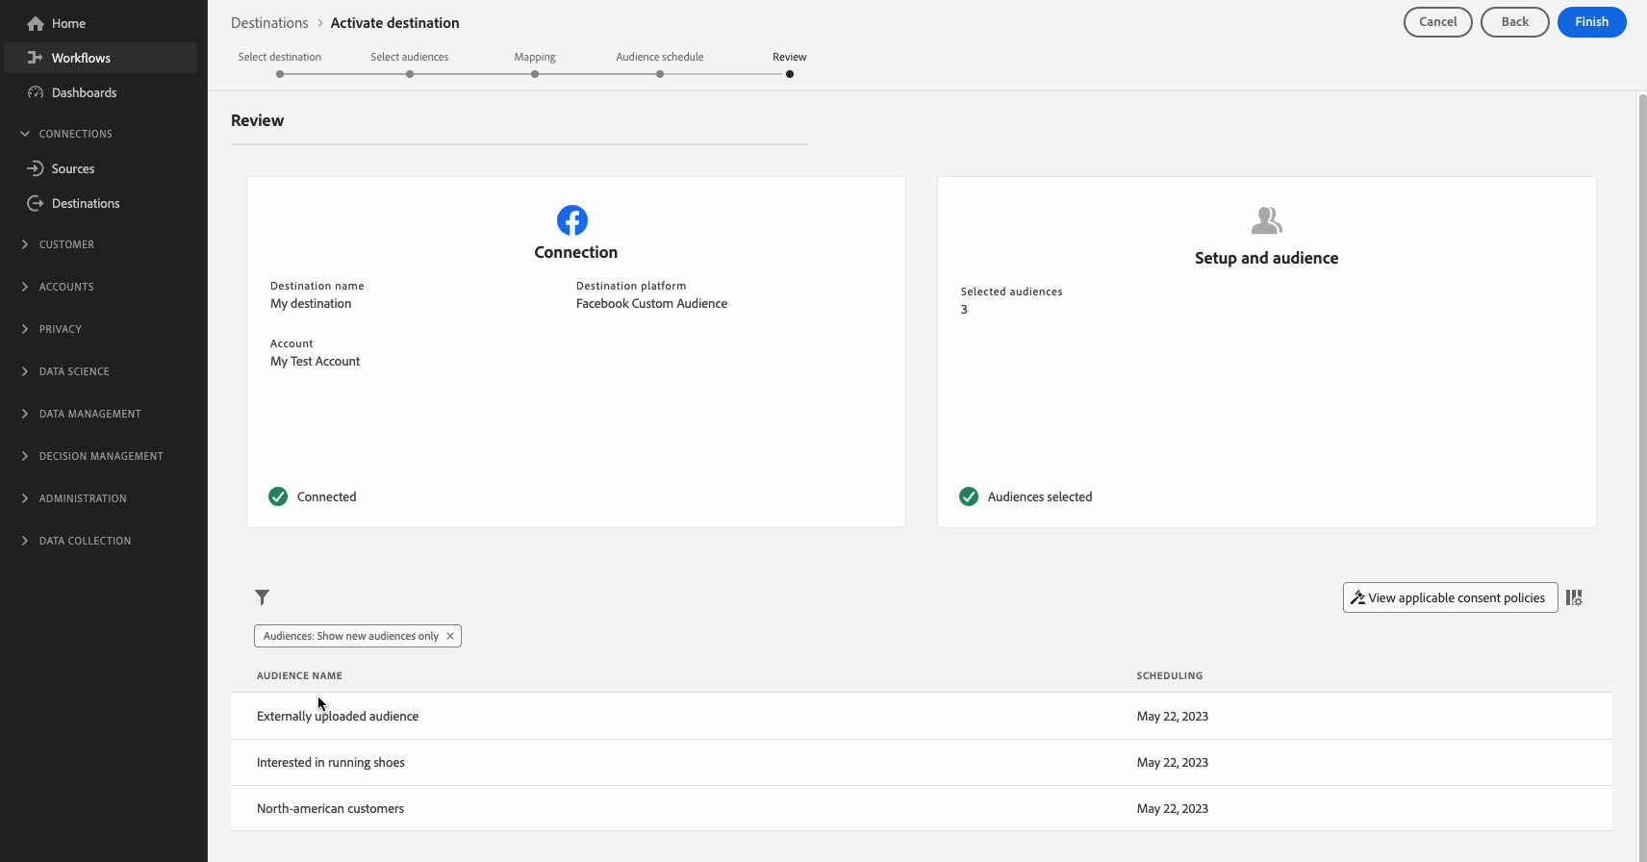The image size is (1647, 862).
Task: Expand the PRIVACY section
Action: [25, 329]
